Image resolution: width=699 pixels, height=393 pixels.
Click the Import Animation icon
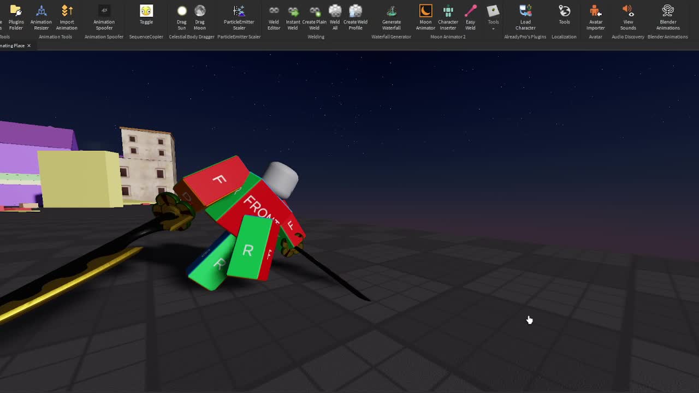pyautogui.click(x=67, y=17)
